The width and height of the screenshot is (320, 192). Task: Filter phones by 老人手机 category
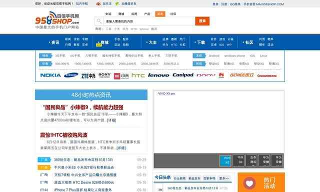154,55
